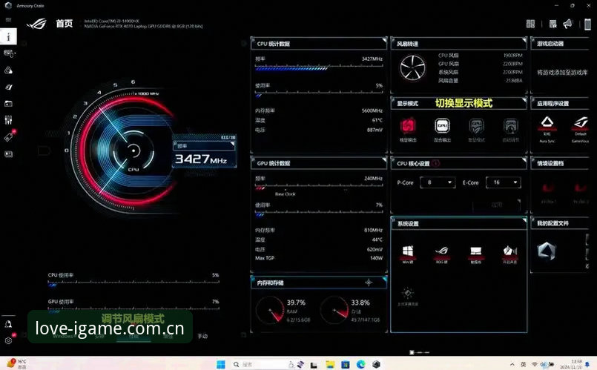
Task: Expand the 风扇转速 panel corner
Action: pos(524,39)
